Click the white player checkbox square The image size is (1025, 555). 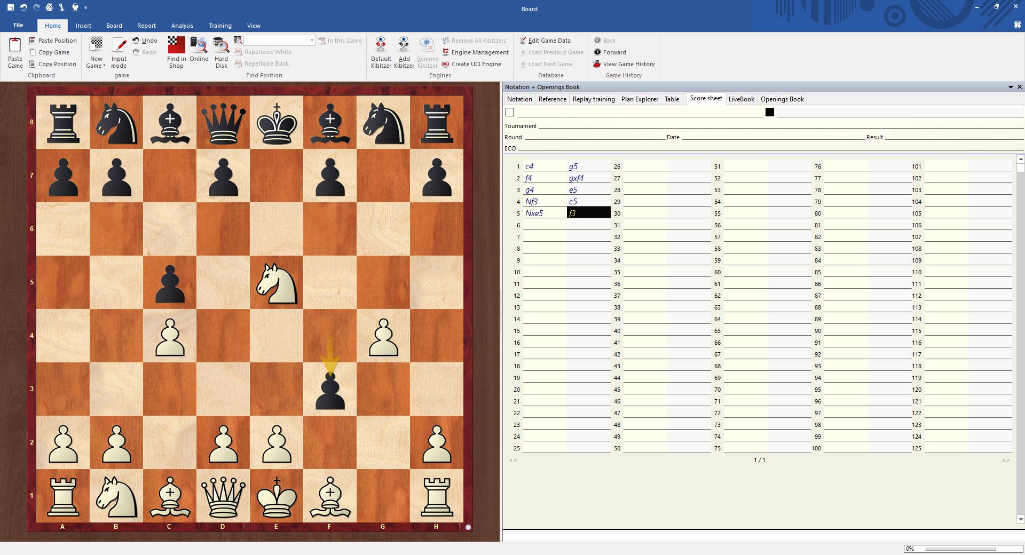(x=510, y=112)
